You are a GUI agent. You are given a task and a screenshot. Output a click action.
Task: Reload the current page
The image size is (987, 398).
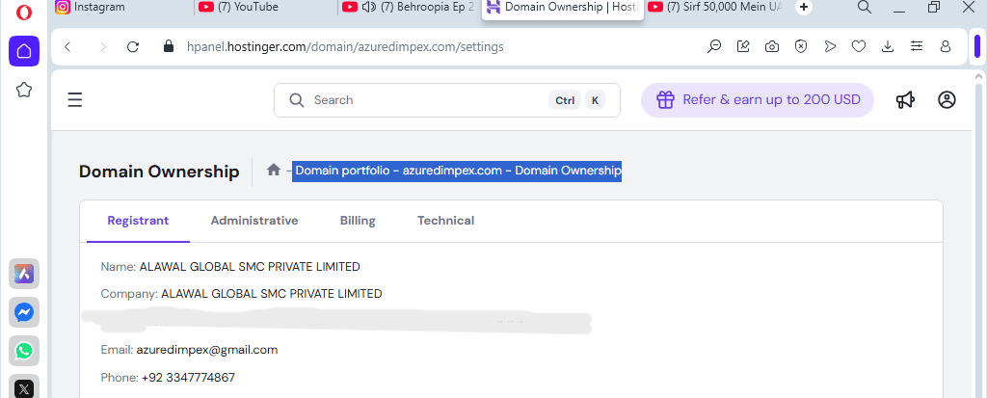pyautogui.click(x=133, y=46)
